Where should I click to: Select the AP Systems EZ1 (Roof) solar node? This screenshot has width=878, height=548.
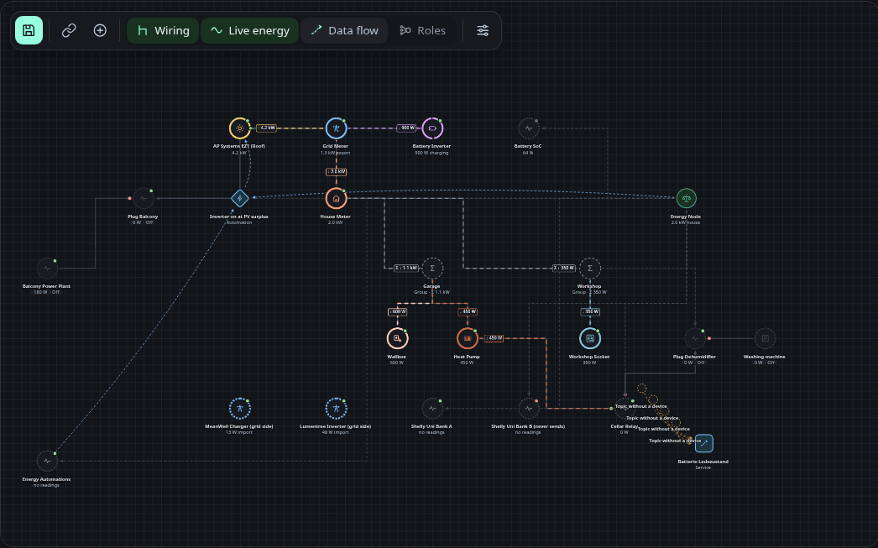pyautogui.click(x=240, y=128)
